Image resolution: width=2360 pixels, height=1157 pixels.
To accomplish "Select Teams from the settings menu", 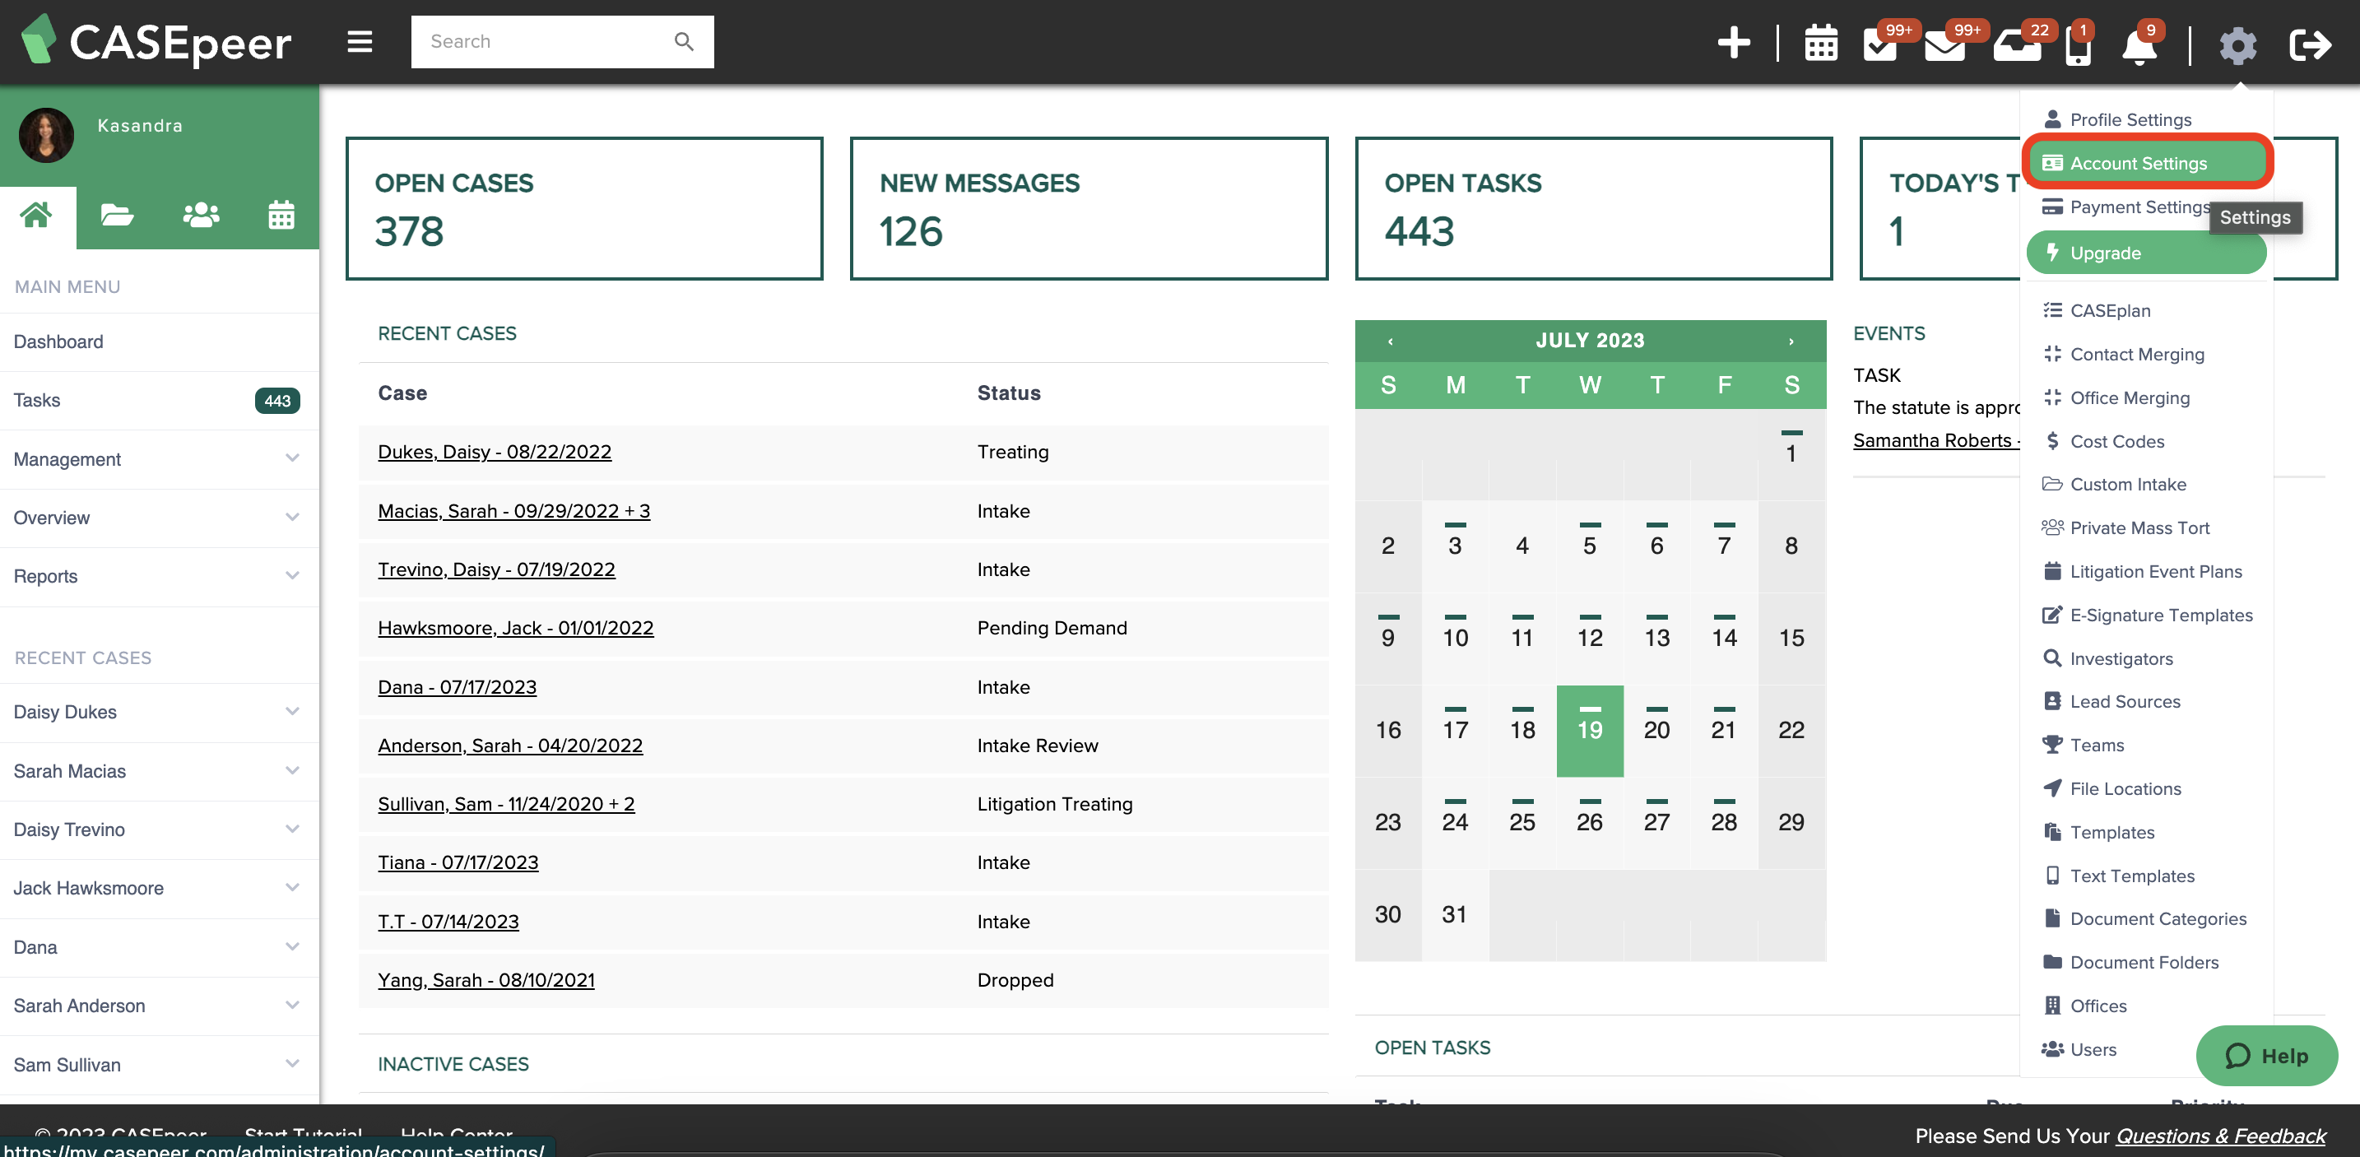I will coord(2097,744).
